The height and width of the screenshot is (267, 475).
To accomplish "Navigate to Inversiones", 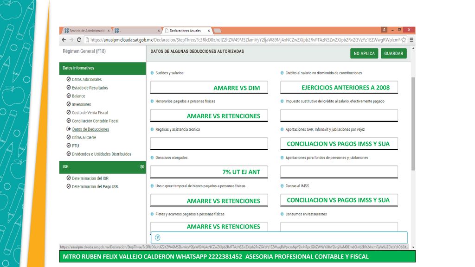I will [x=81, y=104].
